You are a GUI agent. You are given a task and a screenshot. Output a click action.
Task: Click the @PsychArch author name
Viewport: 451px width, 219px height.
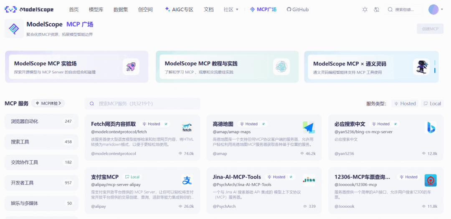[224, 206]
